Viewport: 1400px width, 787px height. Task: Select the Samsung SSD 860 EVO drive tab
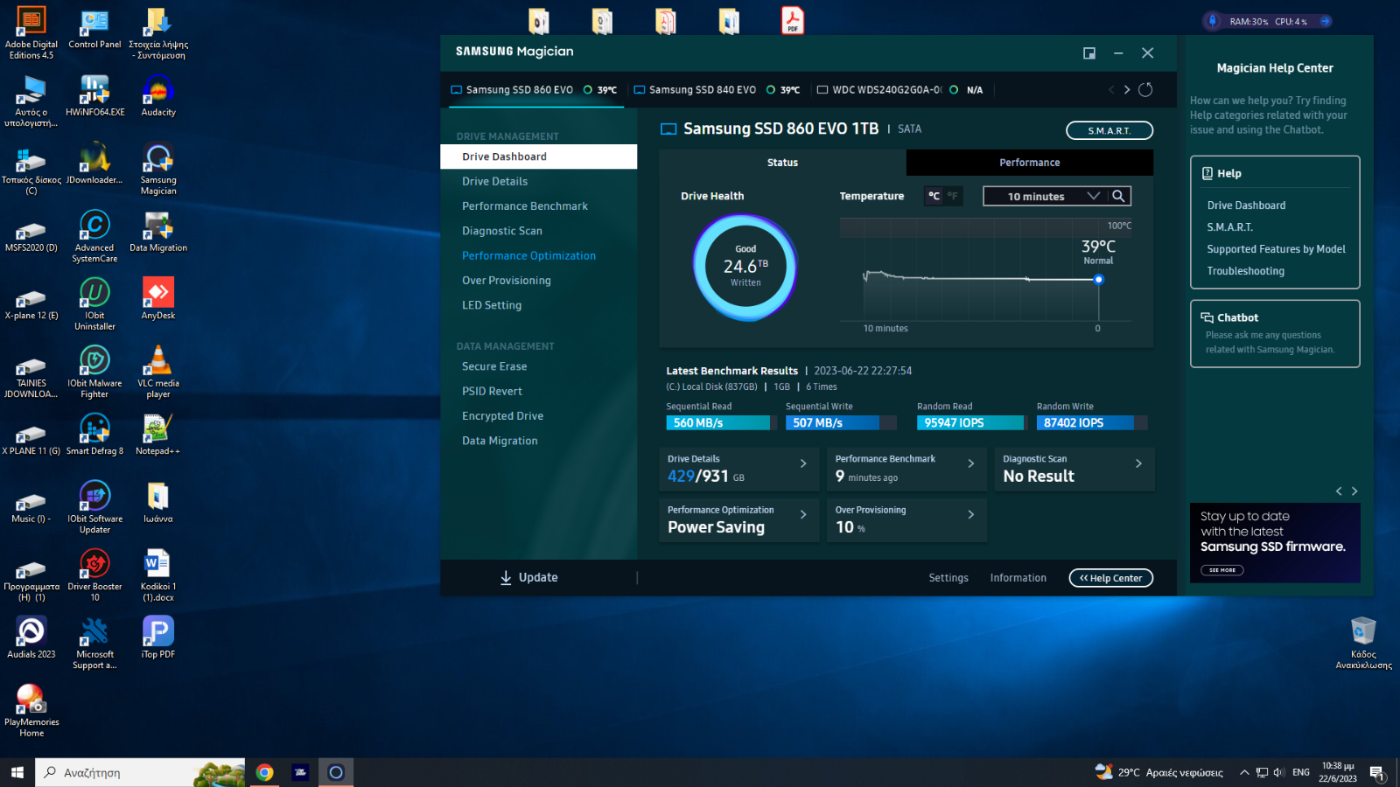(535, 90)
